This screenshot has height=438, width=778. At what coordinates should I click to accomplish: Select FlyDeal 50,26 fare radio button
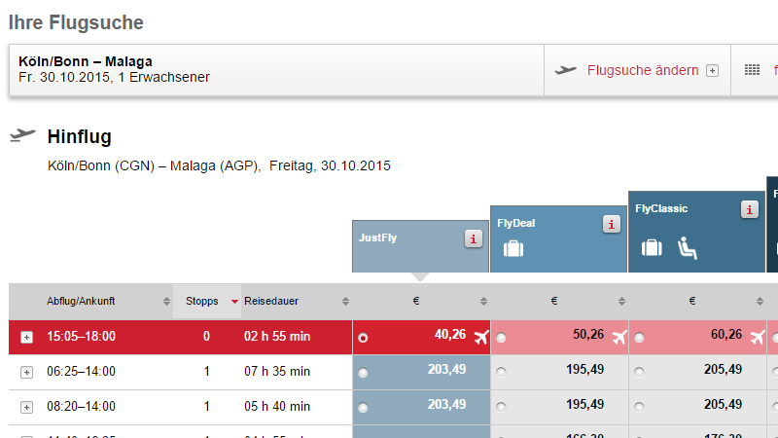(501, 338)
